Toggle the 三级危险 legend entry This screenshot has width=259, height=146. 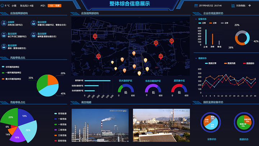[60, 135]
